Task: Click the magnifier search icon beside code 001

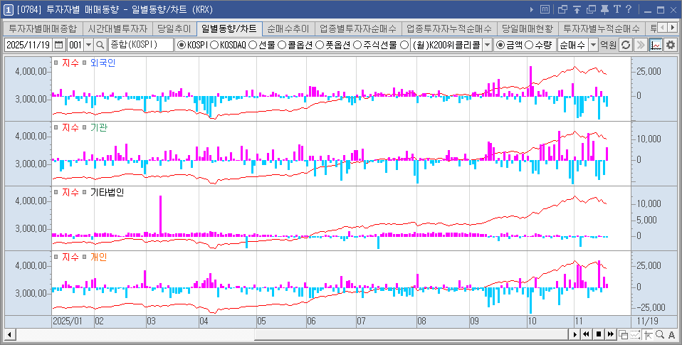Action: 100,45
